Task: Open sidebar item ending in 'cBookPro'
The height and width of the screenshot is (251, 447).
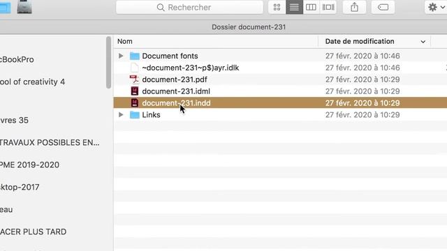Action: 17,59
